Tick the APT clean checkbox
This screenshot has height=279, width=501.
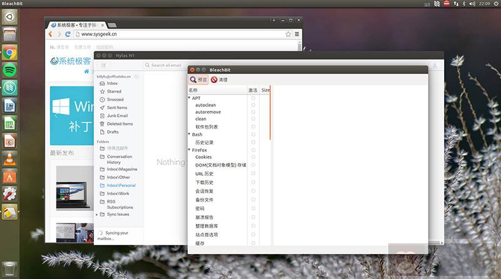tap(253, 119)
